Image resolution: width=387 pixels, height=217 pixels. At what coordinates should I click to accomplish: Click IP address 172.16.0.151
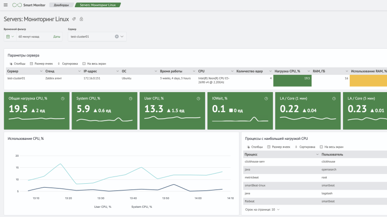92,78
